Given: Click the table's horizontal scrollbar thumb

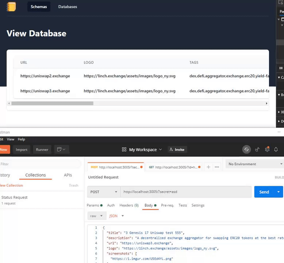Looking at the screenshot, I should [x=52, y=103].
